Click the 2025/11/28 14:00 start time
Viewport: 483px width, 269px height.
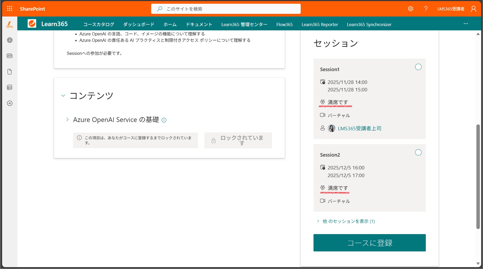pos(347,82)
